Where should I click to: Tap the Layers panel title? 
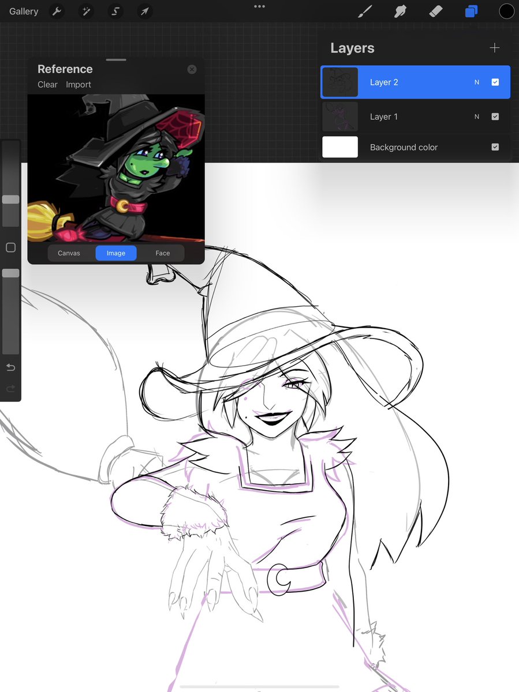352,48
